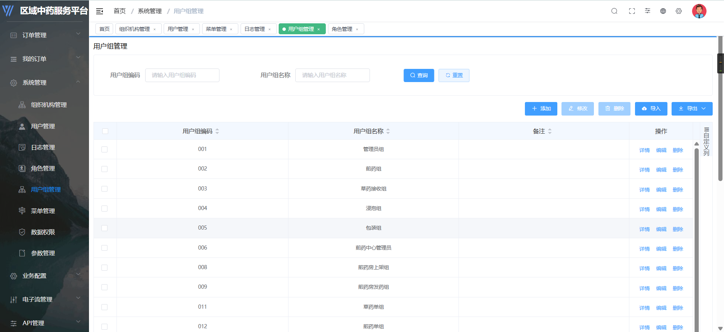724x332 pixels.
Task: Click the 组织机构管理 tree icon
Action: click(x=22, y=105)
